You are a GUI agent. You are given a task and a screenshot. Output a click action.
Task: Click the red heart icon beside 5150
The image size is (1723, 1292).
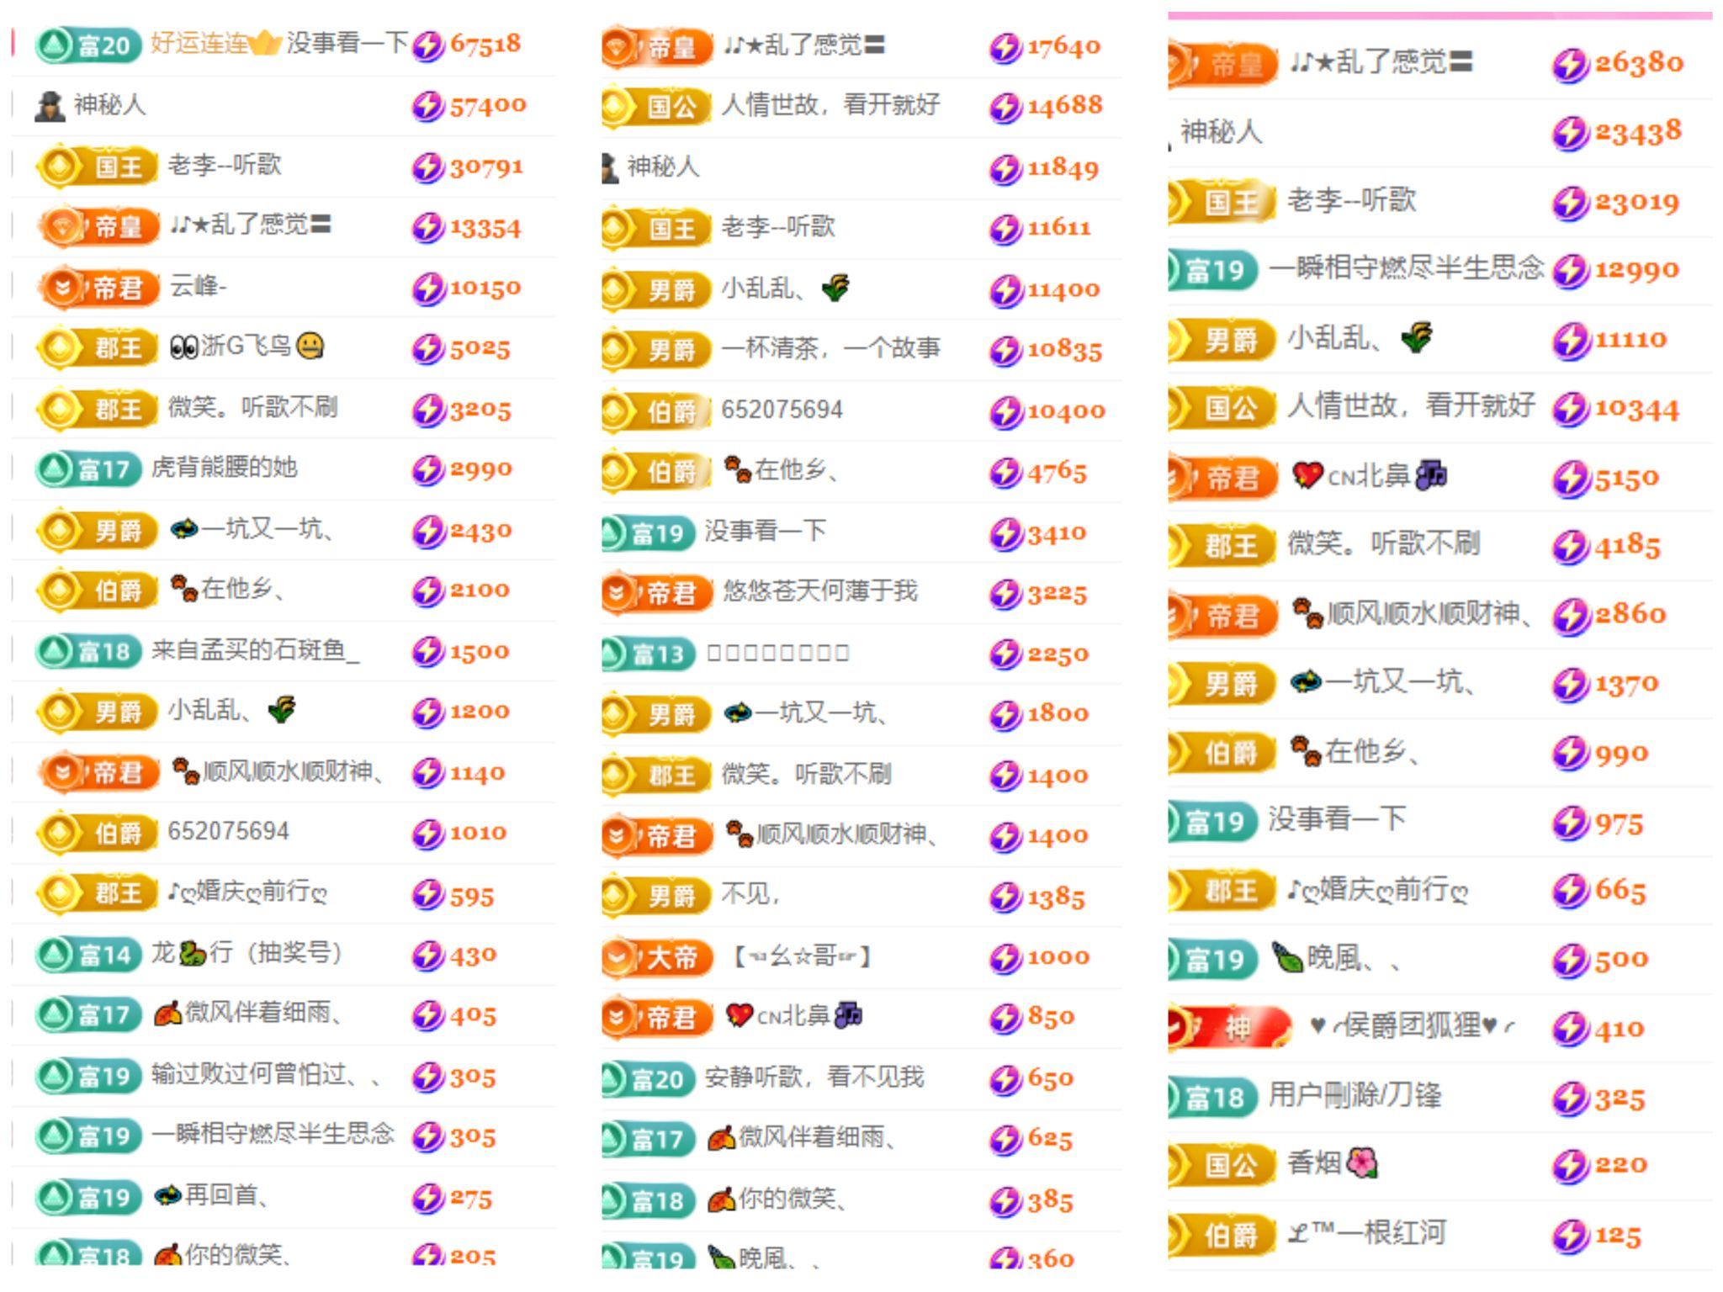[x=1308, y=475]
